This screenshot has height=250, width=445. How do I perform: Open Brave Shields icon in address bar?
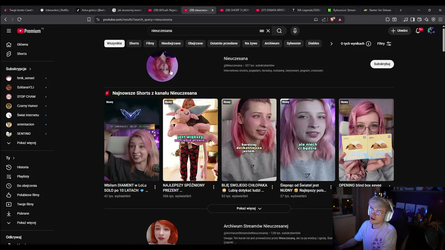332,19
